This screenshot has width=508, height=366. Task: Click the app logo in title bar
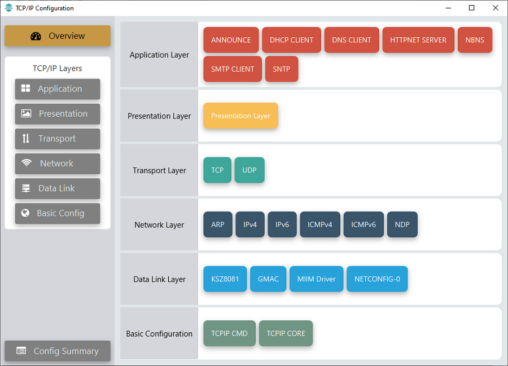8,8
